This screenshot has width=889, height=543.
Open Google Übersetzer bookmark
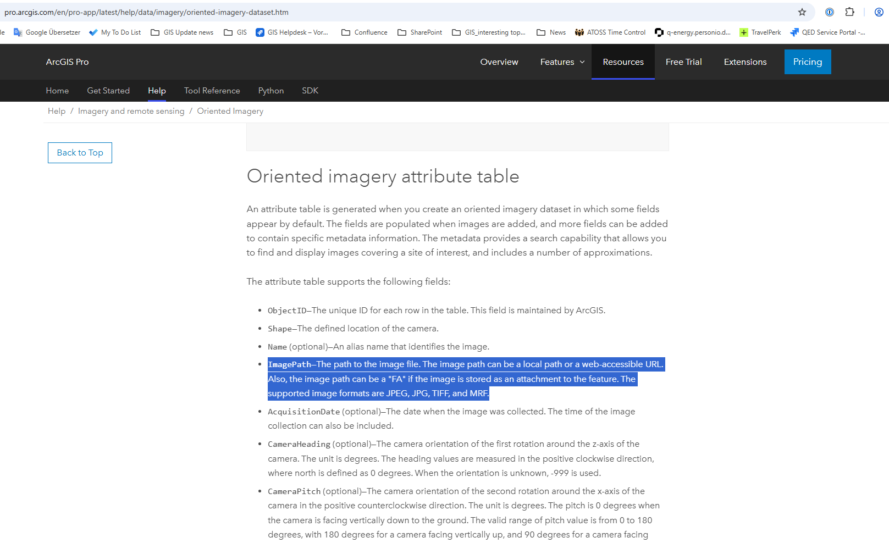coord(47,32)
